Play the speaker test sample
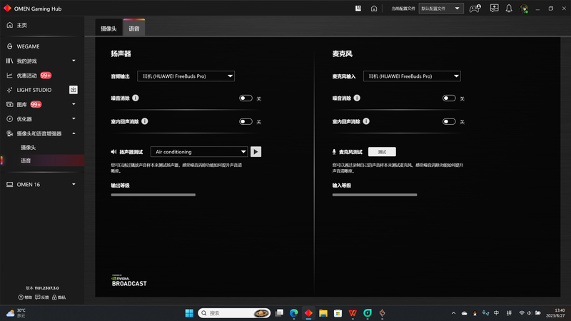Viewport: 571px width, 321px height. click(x=256, y=151)
